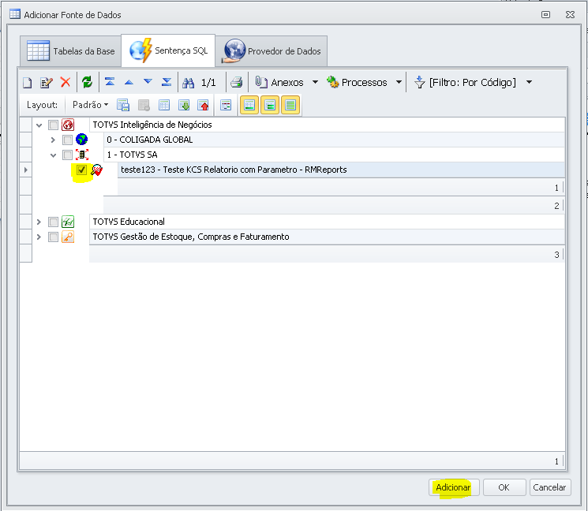The image size is (588, 511).
Task: Click the Adicionar button
Action: coord(454,487)
